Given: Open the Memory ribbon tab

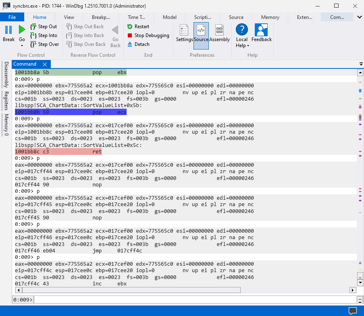Looking at the screenshot, I should (270, 17).
